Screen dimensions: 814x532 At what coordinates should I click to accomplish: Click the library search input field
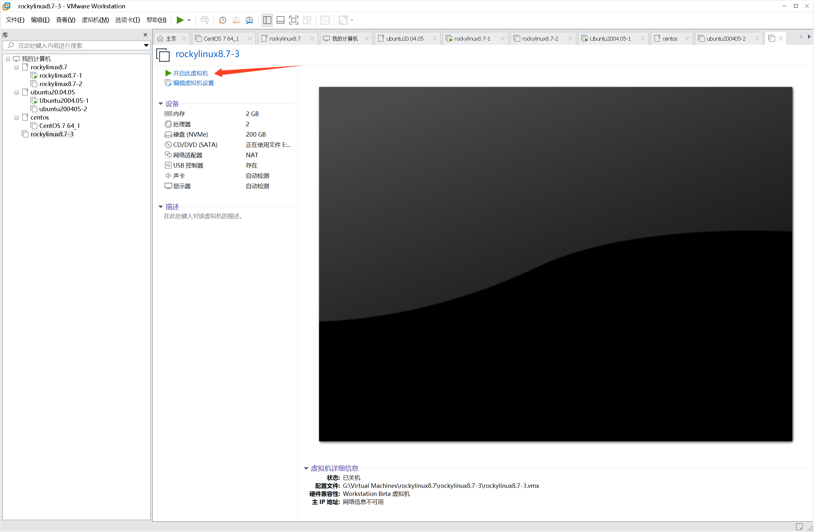coord(75,45)
